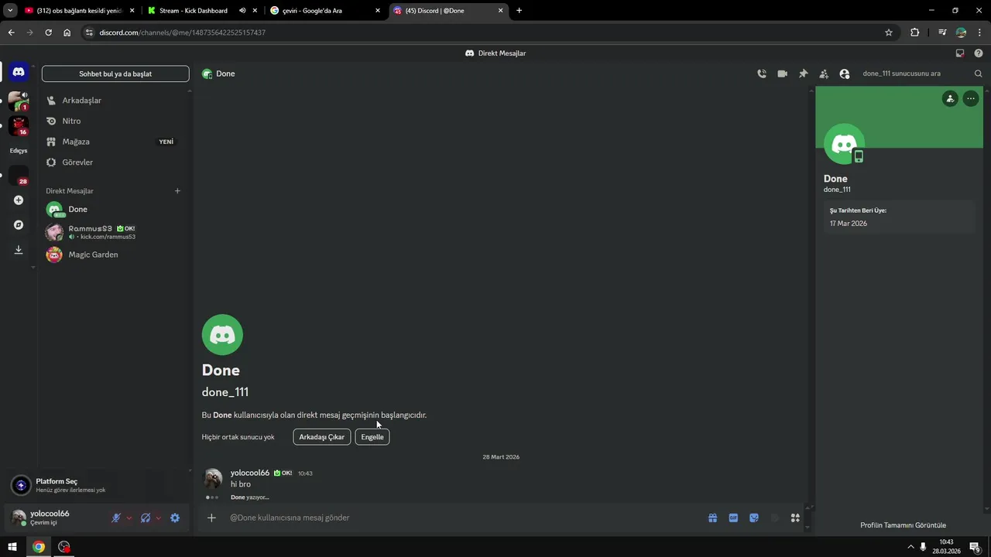Open Done direct message conversation
Viewport: 991px width, 557px height.
115,210
